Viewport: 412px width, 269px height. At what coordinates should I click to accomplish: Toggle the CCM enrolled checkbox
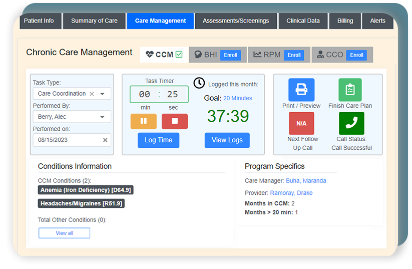coord(179,55)
